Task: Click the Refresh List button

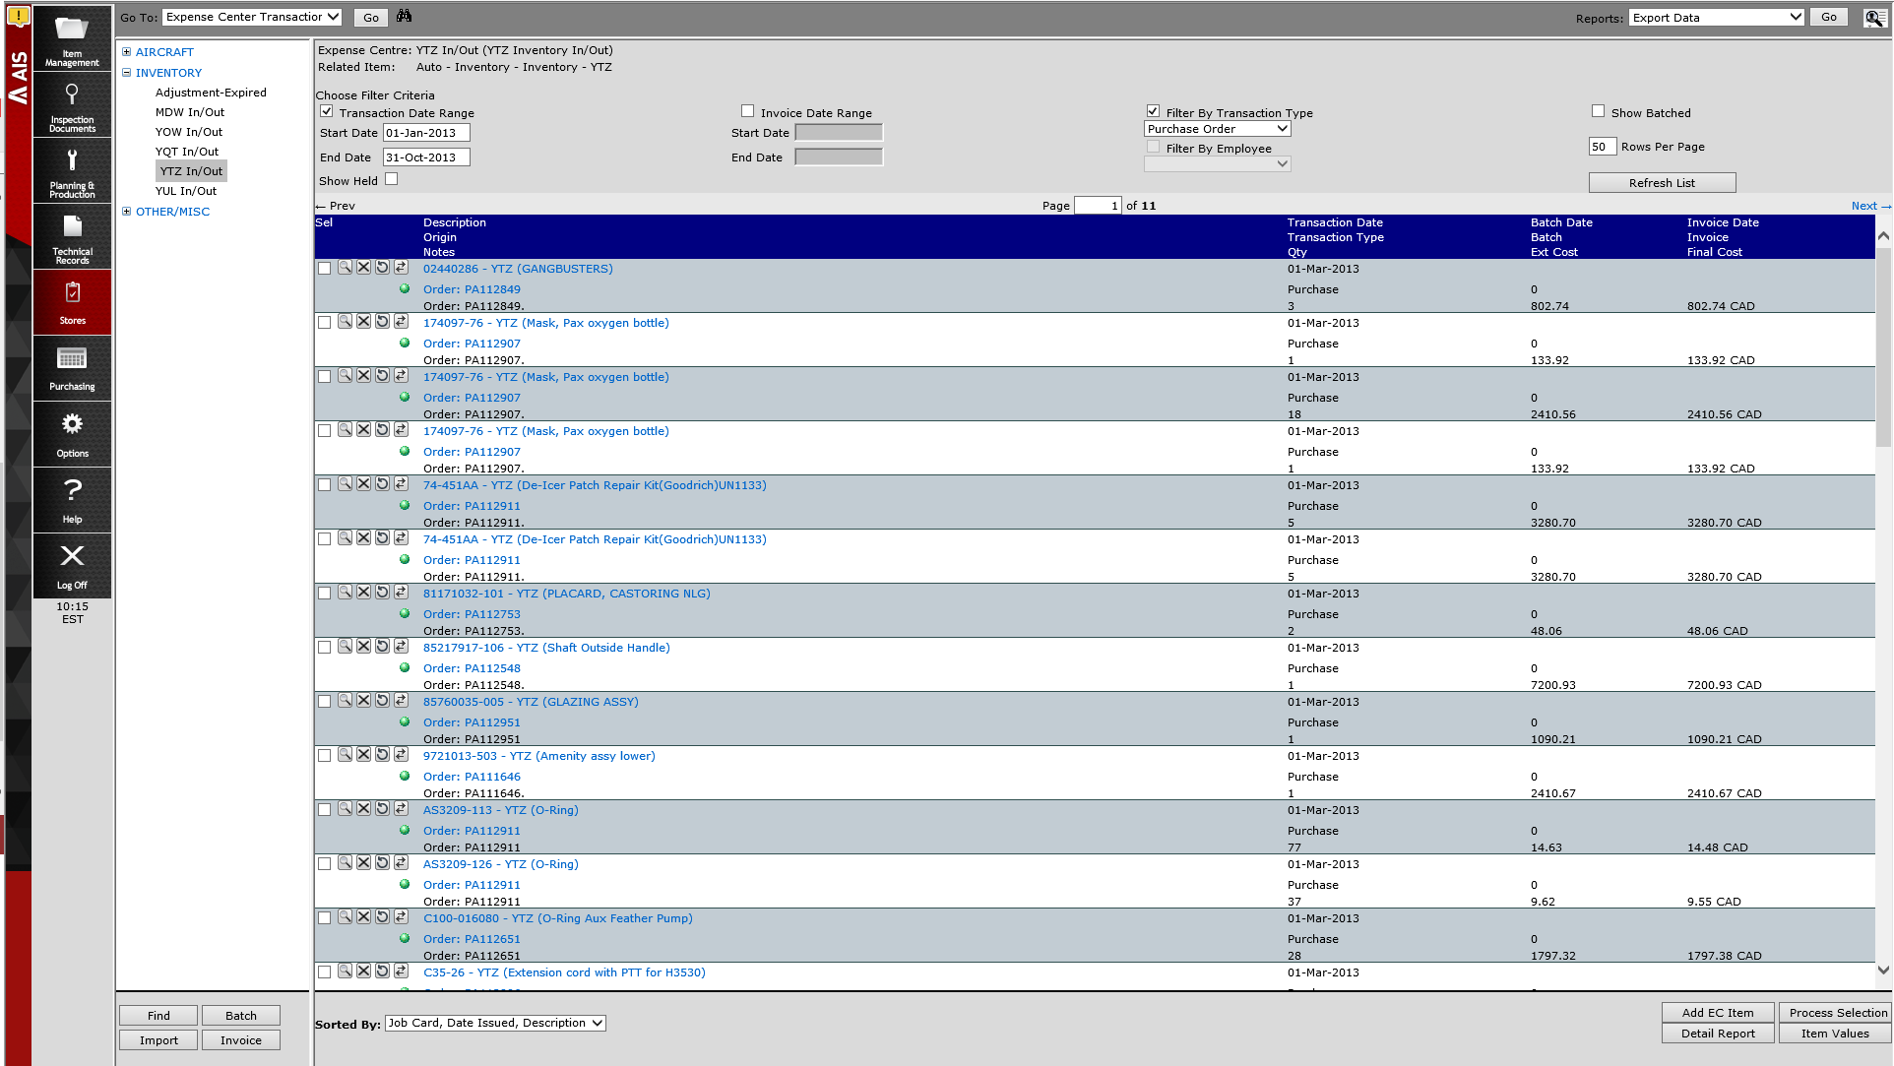Action: 1662,183
